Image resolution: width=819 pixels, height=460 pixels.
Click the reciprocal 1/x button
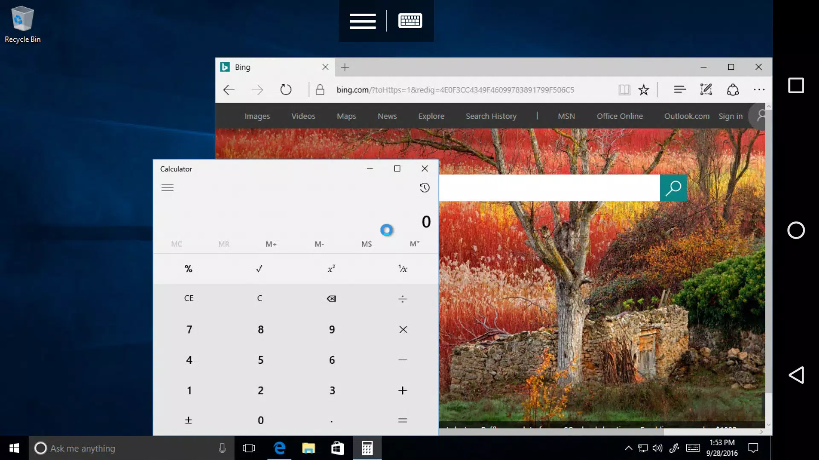[x=403, y=268]
